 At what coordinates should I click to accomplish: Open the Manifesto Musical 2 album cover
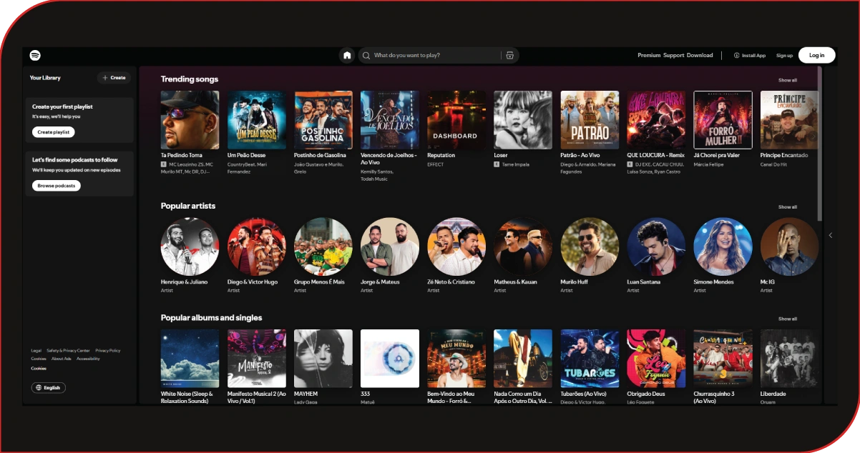pos(257,359)
